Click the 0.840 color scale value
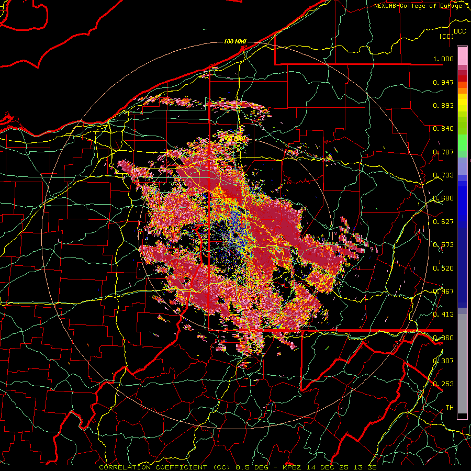Viewport: 471px width, 471px height. coord(443,129)
